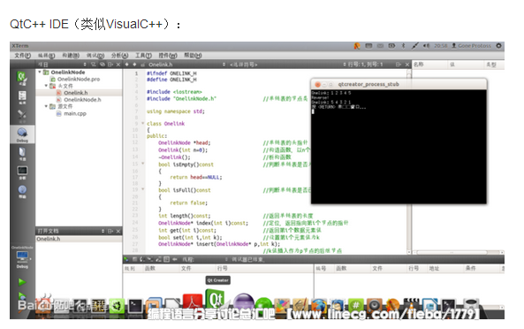Launch Qt Creator from the dock
Image resolution: width=524 pixels, height=329 pixels.
(x=216, y=300)
